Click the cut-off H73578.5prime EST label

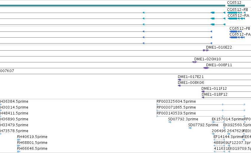(14, 131)
